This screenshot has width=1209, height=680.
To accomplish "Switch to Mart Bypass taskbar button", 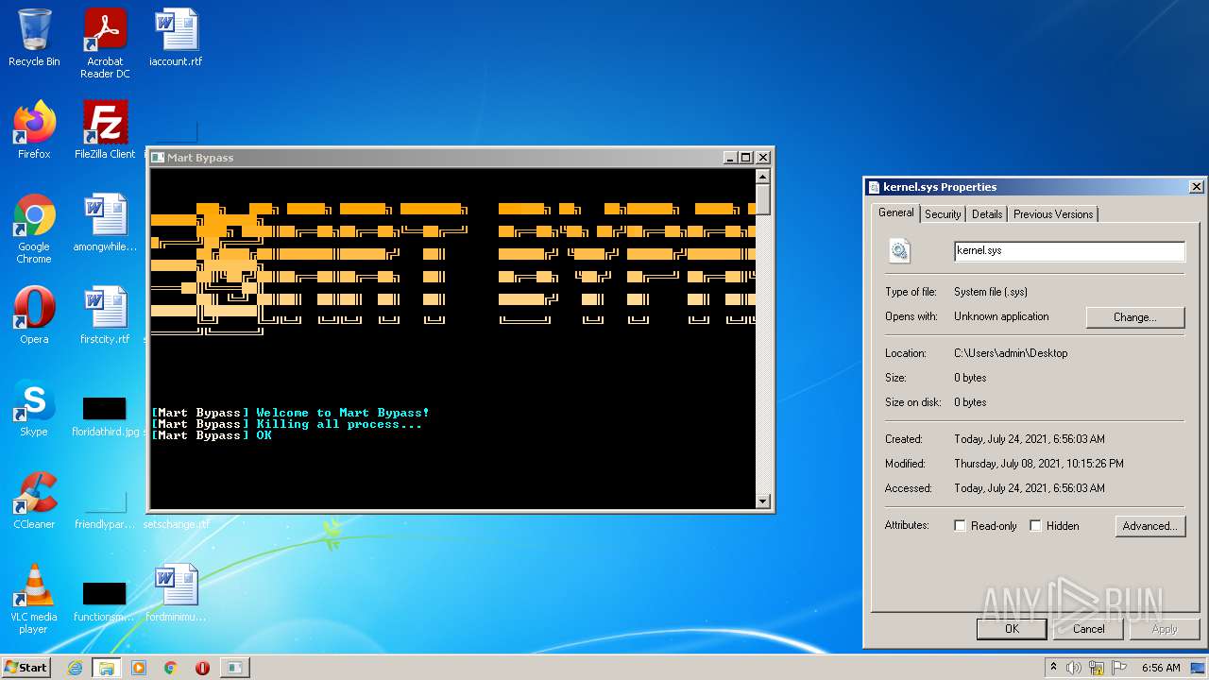I will pos(233,668).
